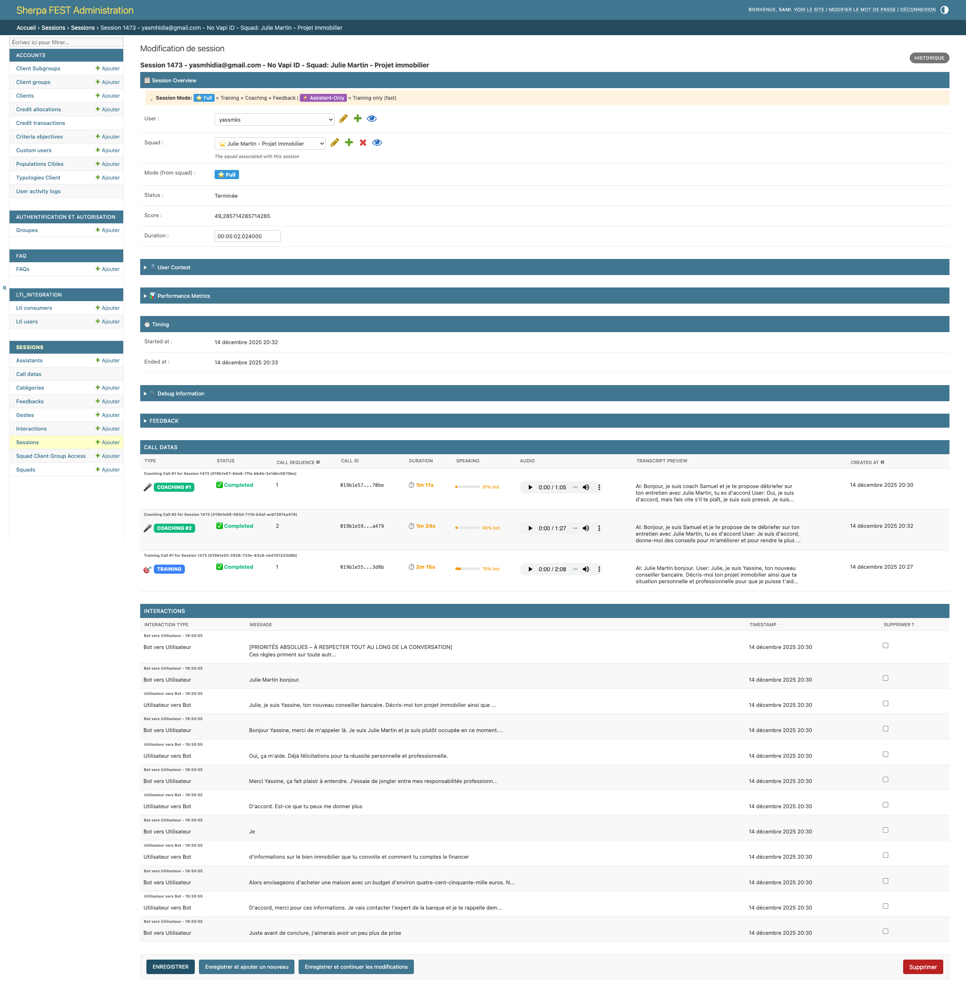This screenshot has height=996, width=966.
Task: Open Feedbacks in the Sessions sidebar
Action: click(x=30, y=402)
